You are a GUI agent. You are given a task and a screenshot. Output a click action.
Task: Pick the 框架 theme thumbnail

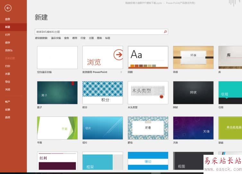point(103,161)
